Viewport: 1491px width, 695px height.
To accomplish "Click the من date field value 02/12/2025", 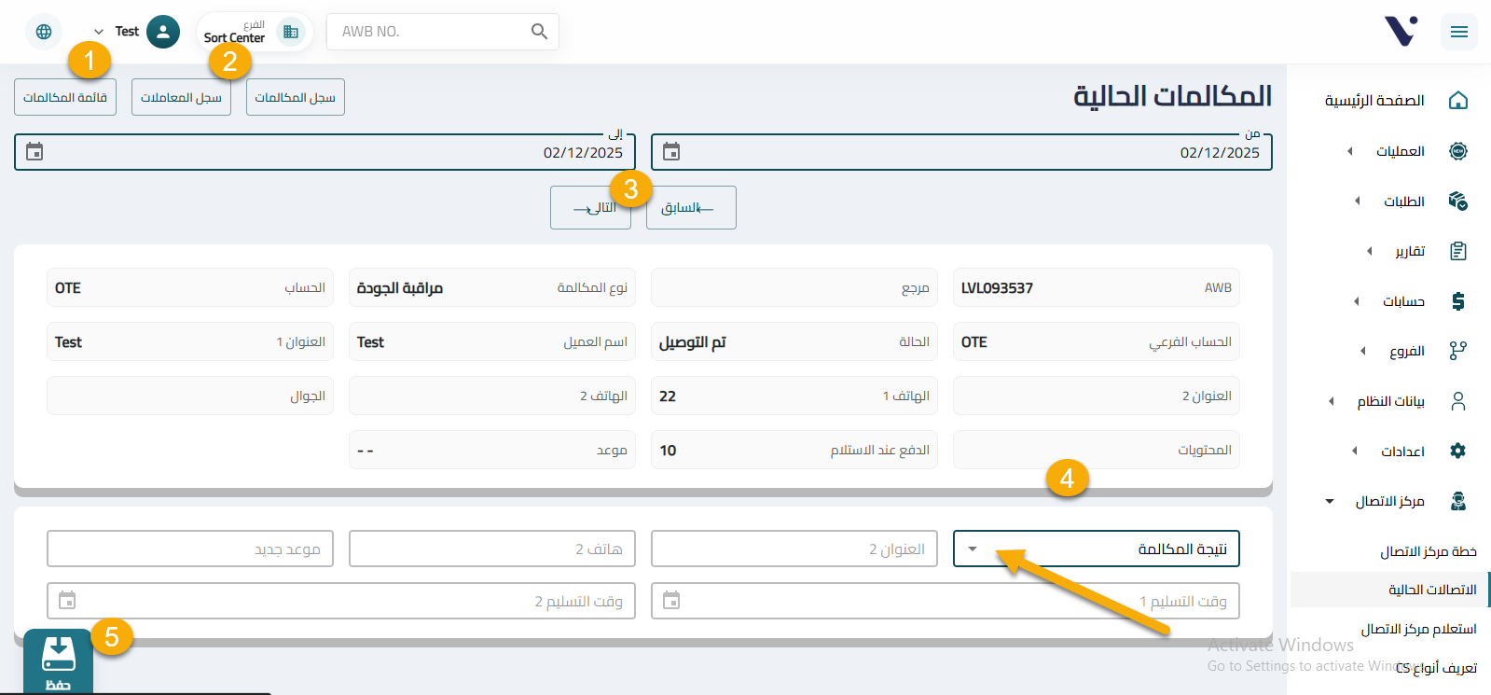I will (x=1220, y=153).
